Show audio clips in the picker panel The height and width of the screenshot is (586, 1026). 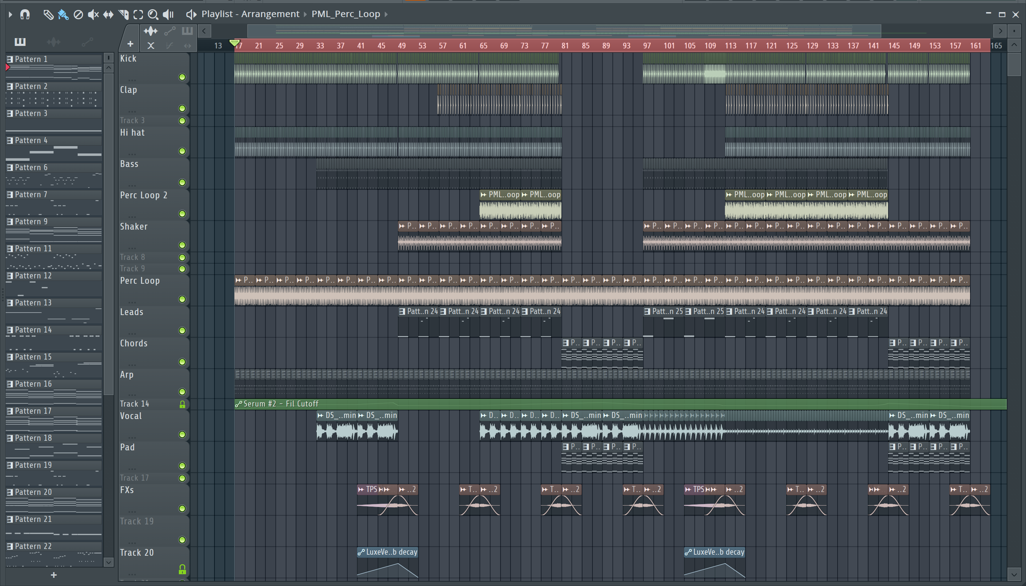pyautogui.click(x=53, y=41)
